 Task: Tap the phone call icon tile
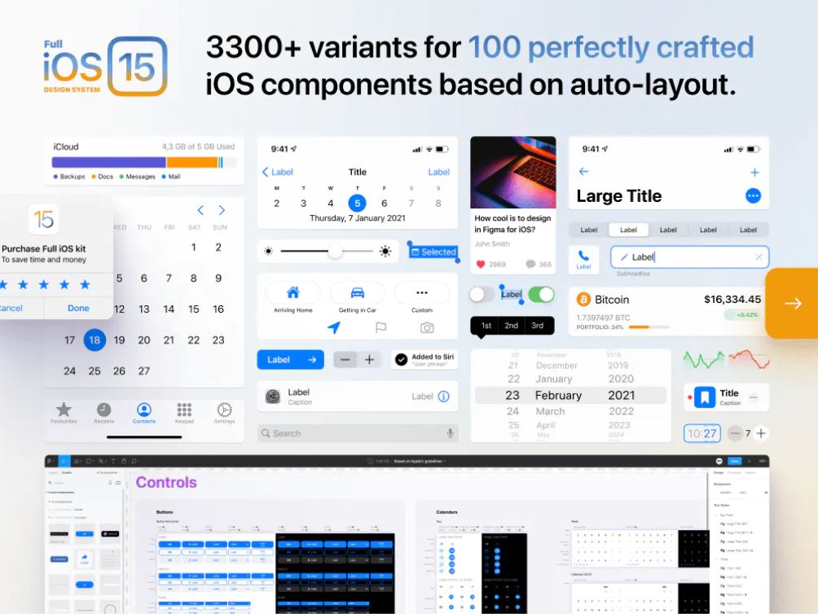583,260
